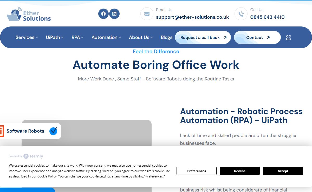Viewport: 312px width, 192px height.
Task: Click "Lack of time and skilled people" paragraph
Action: [239, 139]
